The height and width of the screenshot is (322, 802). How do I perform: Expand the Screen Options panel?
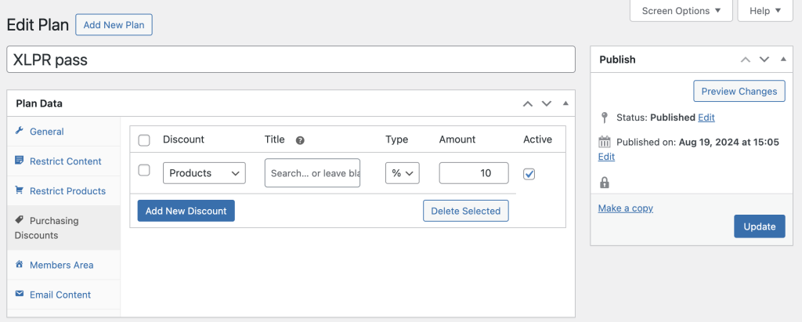(x=681, y=11)
